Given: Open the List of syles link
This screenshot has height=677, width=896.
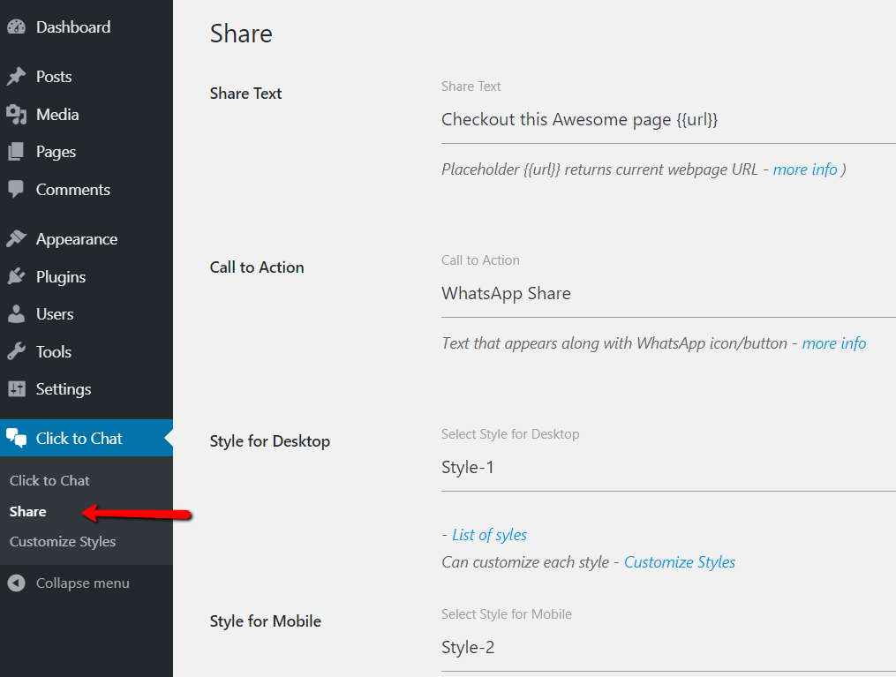Looking at the screenshot, I should point(490,534).
